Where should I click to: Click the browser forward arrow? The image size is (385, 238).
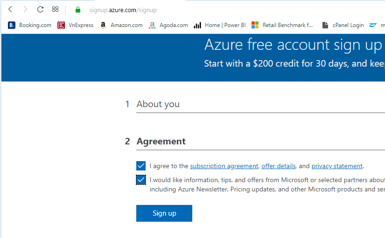(25, 10)
